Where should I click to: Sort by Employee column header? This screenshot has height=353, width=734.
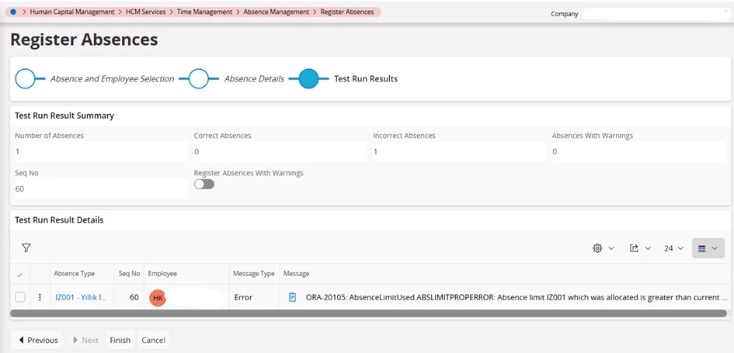click(162, 274)
